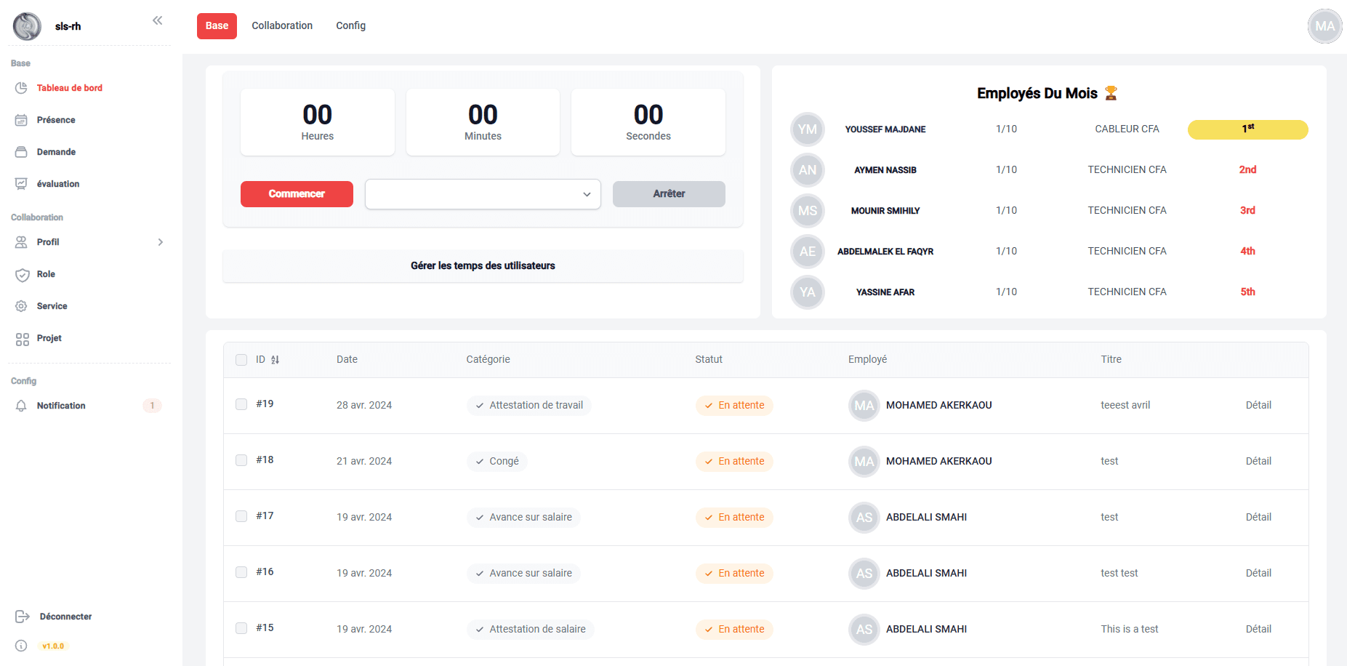Collapse the sidebar with double-chevron icon
Viewport: 1347px width, 666px height.
(157, 20)
